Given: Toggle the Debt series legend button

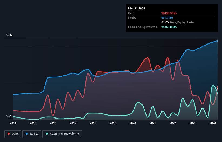Looking at the screenshot, I should 13,134.
